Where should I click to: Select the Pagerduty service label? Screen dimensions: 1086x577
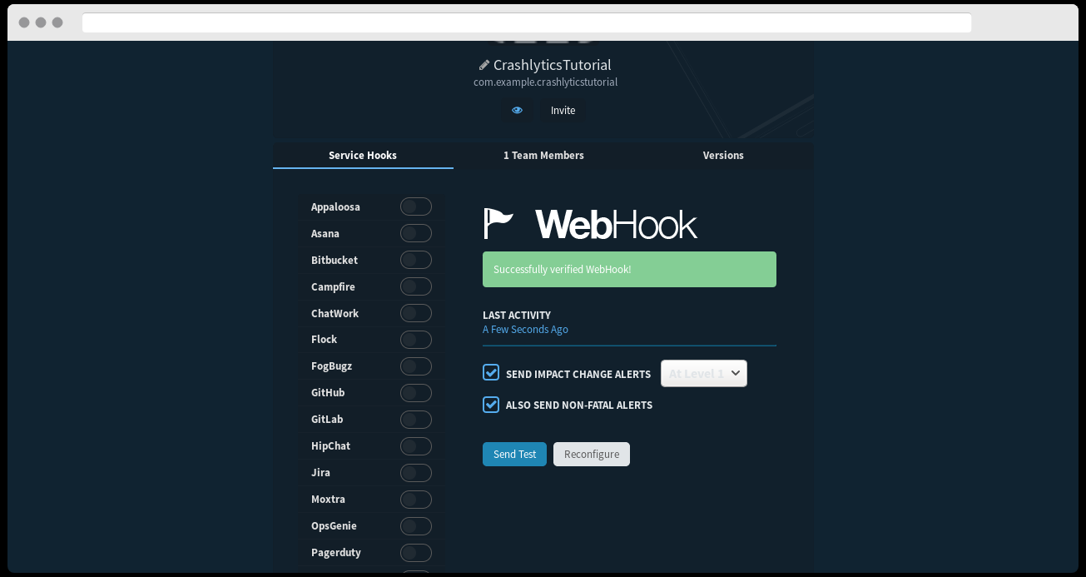pyautogui.click(x=335, y=553)
